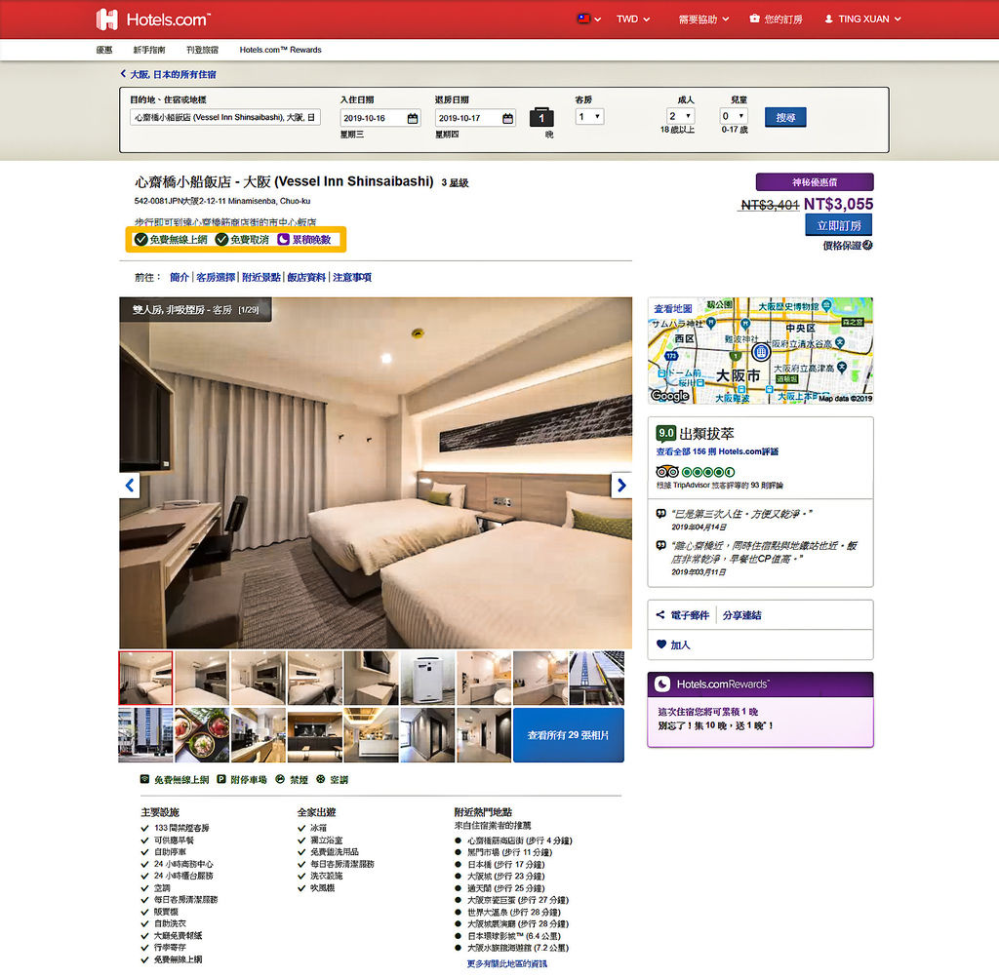Click the 累積晚數 moon icon

point(283,240)
